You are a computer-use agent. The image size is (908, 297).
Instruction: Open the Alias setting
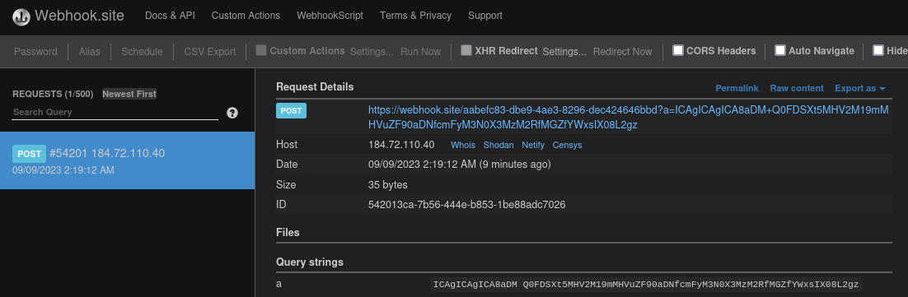pos(90,52)
